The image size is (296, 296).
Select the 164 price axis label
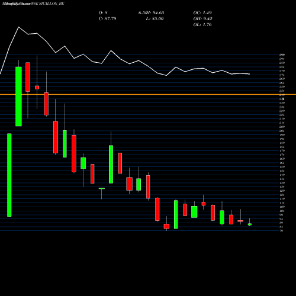pyautogui.click(x=282, y=163)
